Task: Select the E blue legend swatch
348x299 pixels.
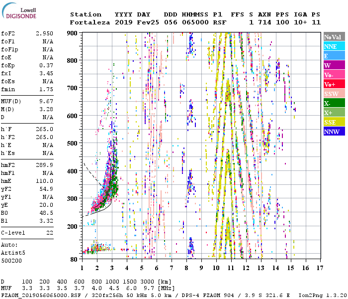Action: 334,56
